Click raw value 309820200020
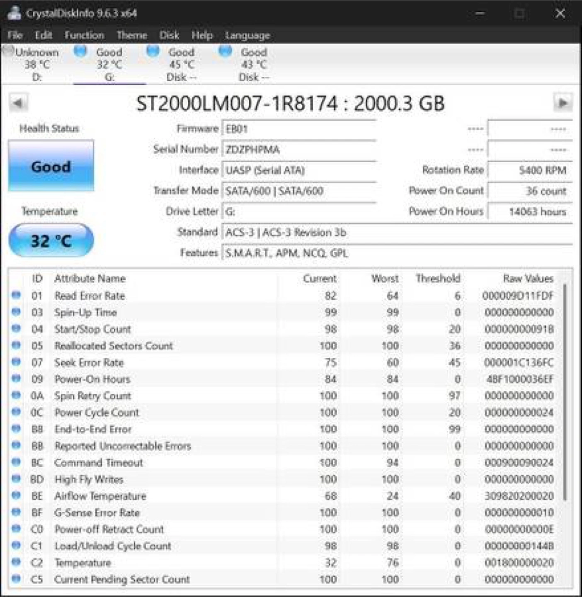 pyautogui.click(x=519, y=496)
